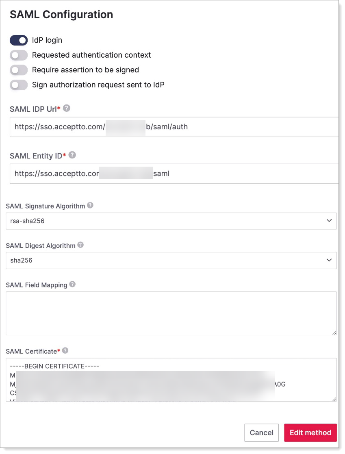
Task: Click help icon beside SAML Entity ID
Action: pyautogui.click(x=72, y=155)
